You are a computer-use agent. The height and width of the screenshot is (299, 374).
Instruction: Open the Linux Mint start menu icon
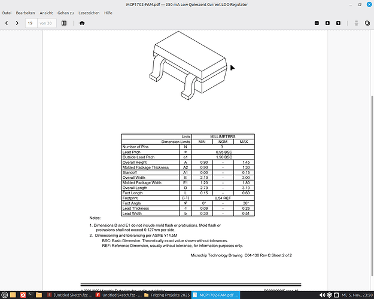tap(5, 295)
